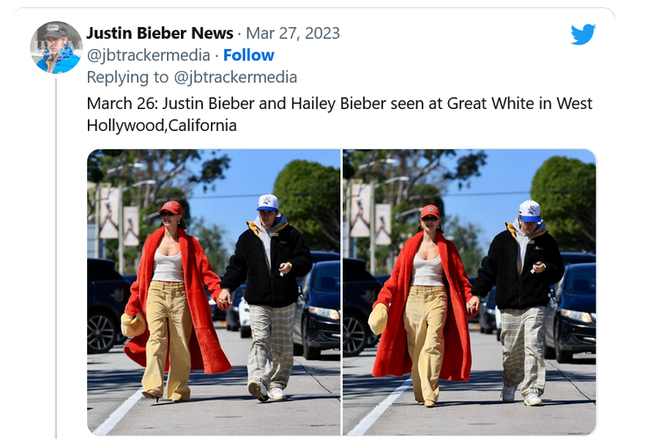Open the @jbtrackermedia handle under the display name
This screenshot has width=659, height=439.
click(148, 55)
